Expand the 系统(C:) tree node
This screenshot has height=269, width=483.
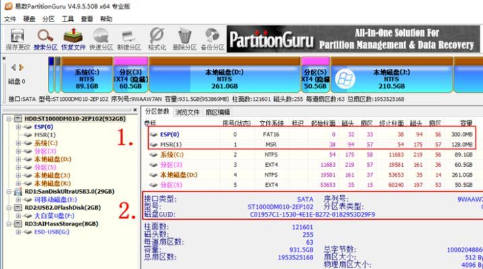18,143
